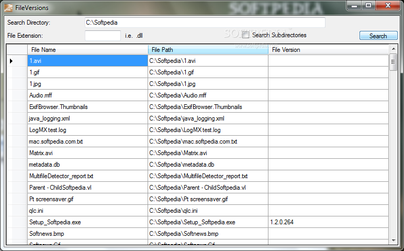404x251 pixels.
Task: Select the LogMX test.log file name cell
Action: coord(87,130)
